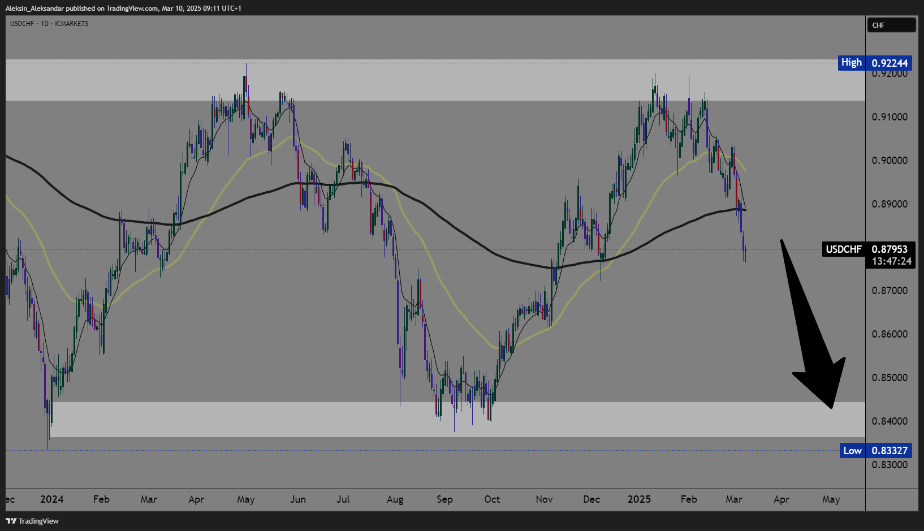
Task: Click the High 0.92244 price label
Action: pyautogui.click(x=875, y=63)
